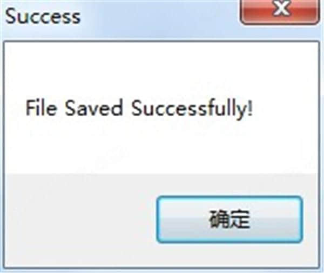Click the 确 character on the button
Image resolution: width=324 pixels, height=273 pixels.
pyautogui.click(x=219, y=219)
